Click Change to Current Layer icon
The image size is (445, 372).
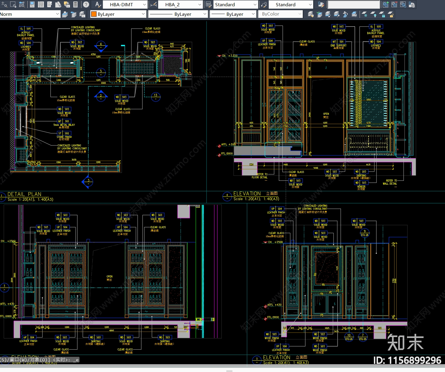click(x=319, y=14)
